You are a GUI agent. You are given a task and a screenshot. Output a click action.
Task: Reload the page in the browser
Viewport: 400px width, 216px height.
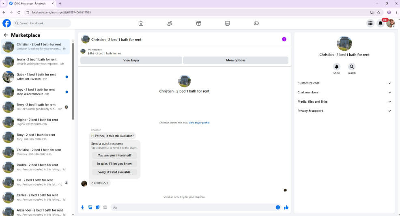tap(19, 12)
